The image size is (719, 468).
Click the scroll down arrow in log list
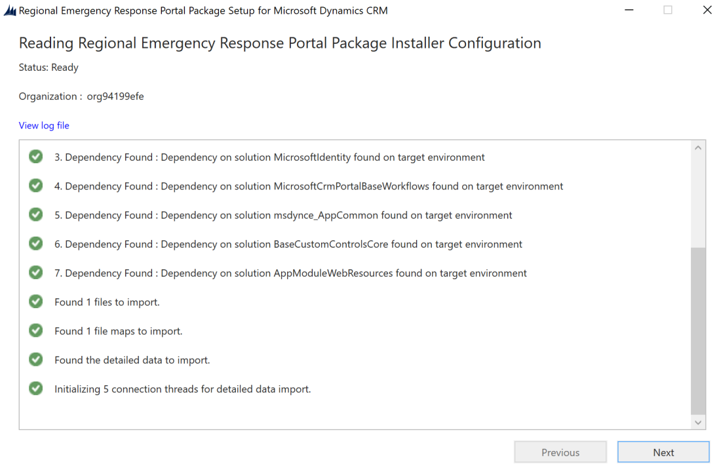point(698,423)
